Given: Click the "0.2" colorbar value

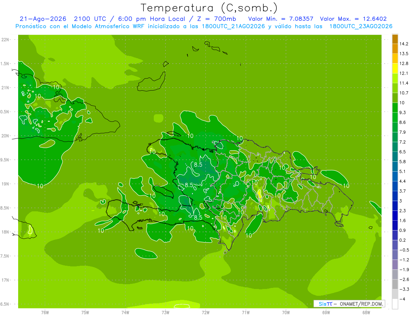Looking at the screenshot, I should 402,240.
